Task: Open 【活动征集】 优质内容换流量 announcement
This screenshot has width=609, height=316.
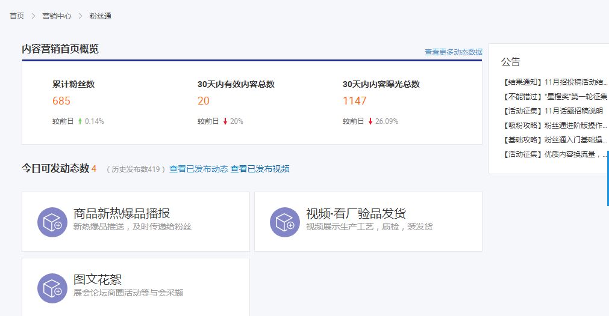Action: click(x=554, y=154)
